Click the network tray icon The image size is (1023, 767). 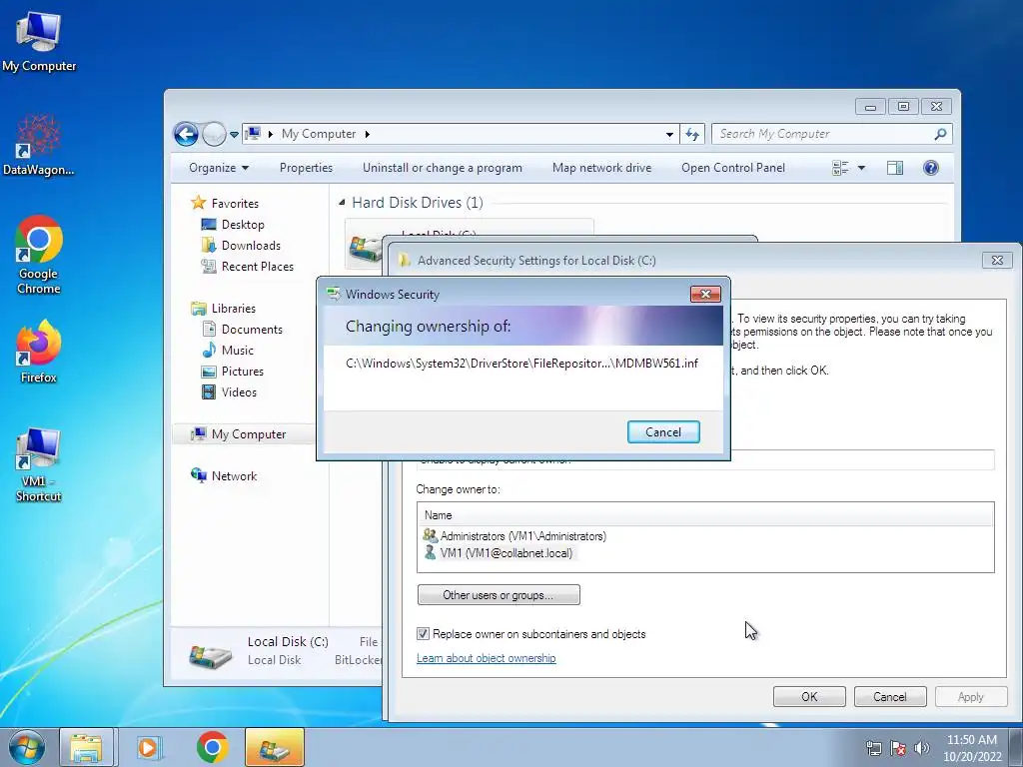click(873, 749)
